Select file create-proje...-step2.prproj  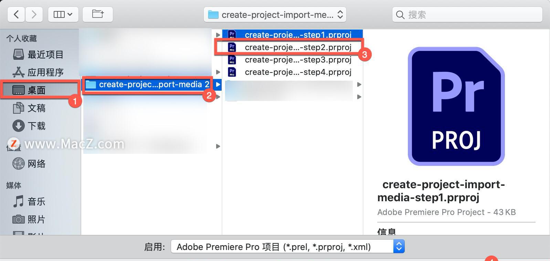(292, 47)
